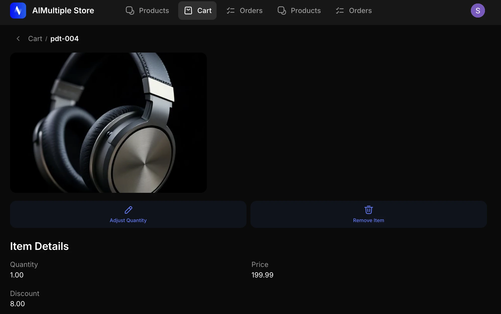501x314 pixels.
Task: Open the second Orders nav item
Action: tap(354, 11)
